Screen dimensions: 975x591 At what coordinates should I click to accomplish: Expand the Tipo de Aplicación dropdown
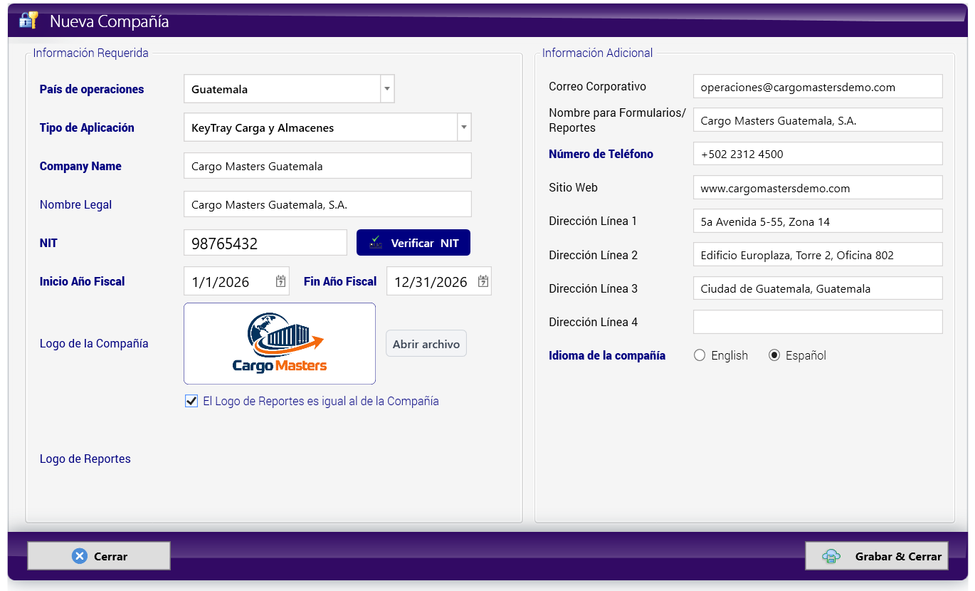[464, 127]
